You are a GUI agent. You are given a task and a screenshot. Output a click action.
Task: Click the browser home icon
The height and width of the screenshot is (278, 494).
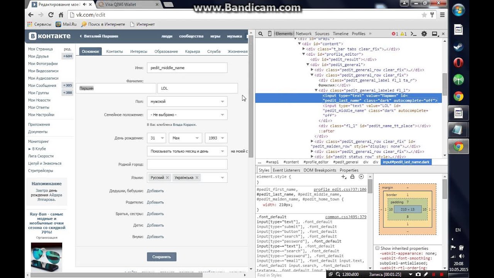[x=61, y=15]
